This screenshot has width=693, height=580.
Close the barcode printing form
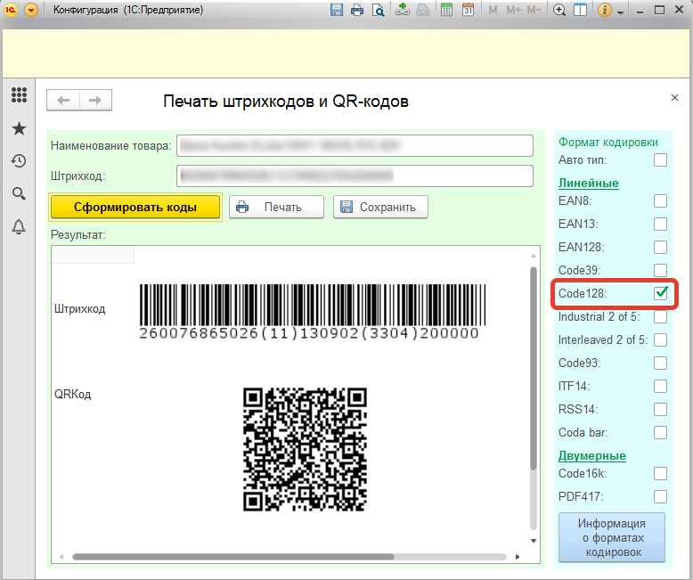click(x=674, y=98)
